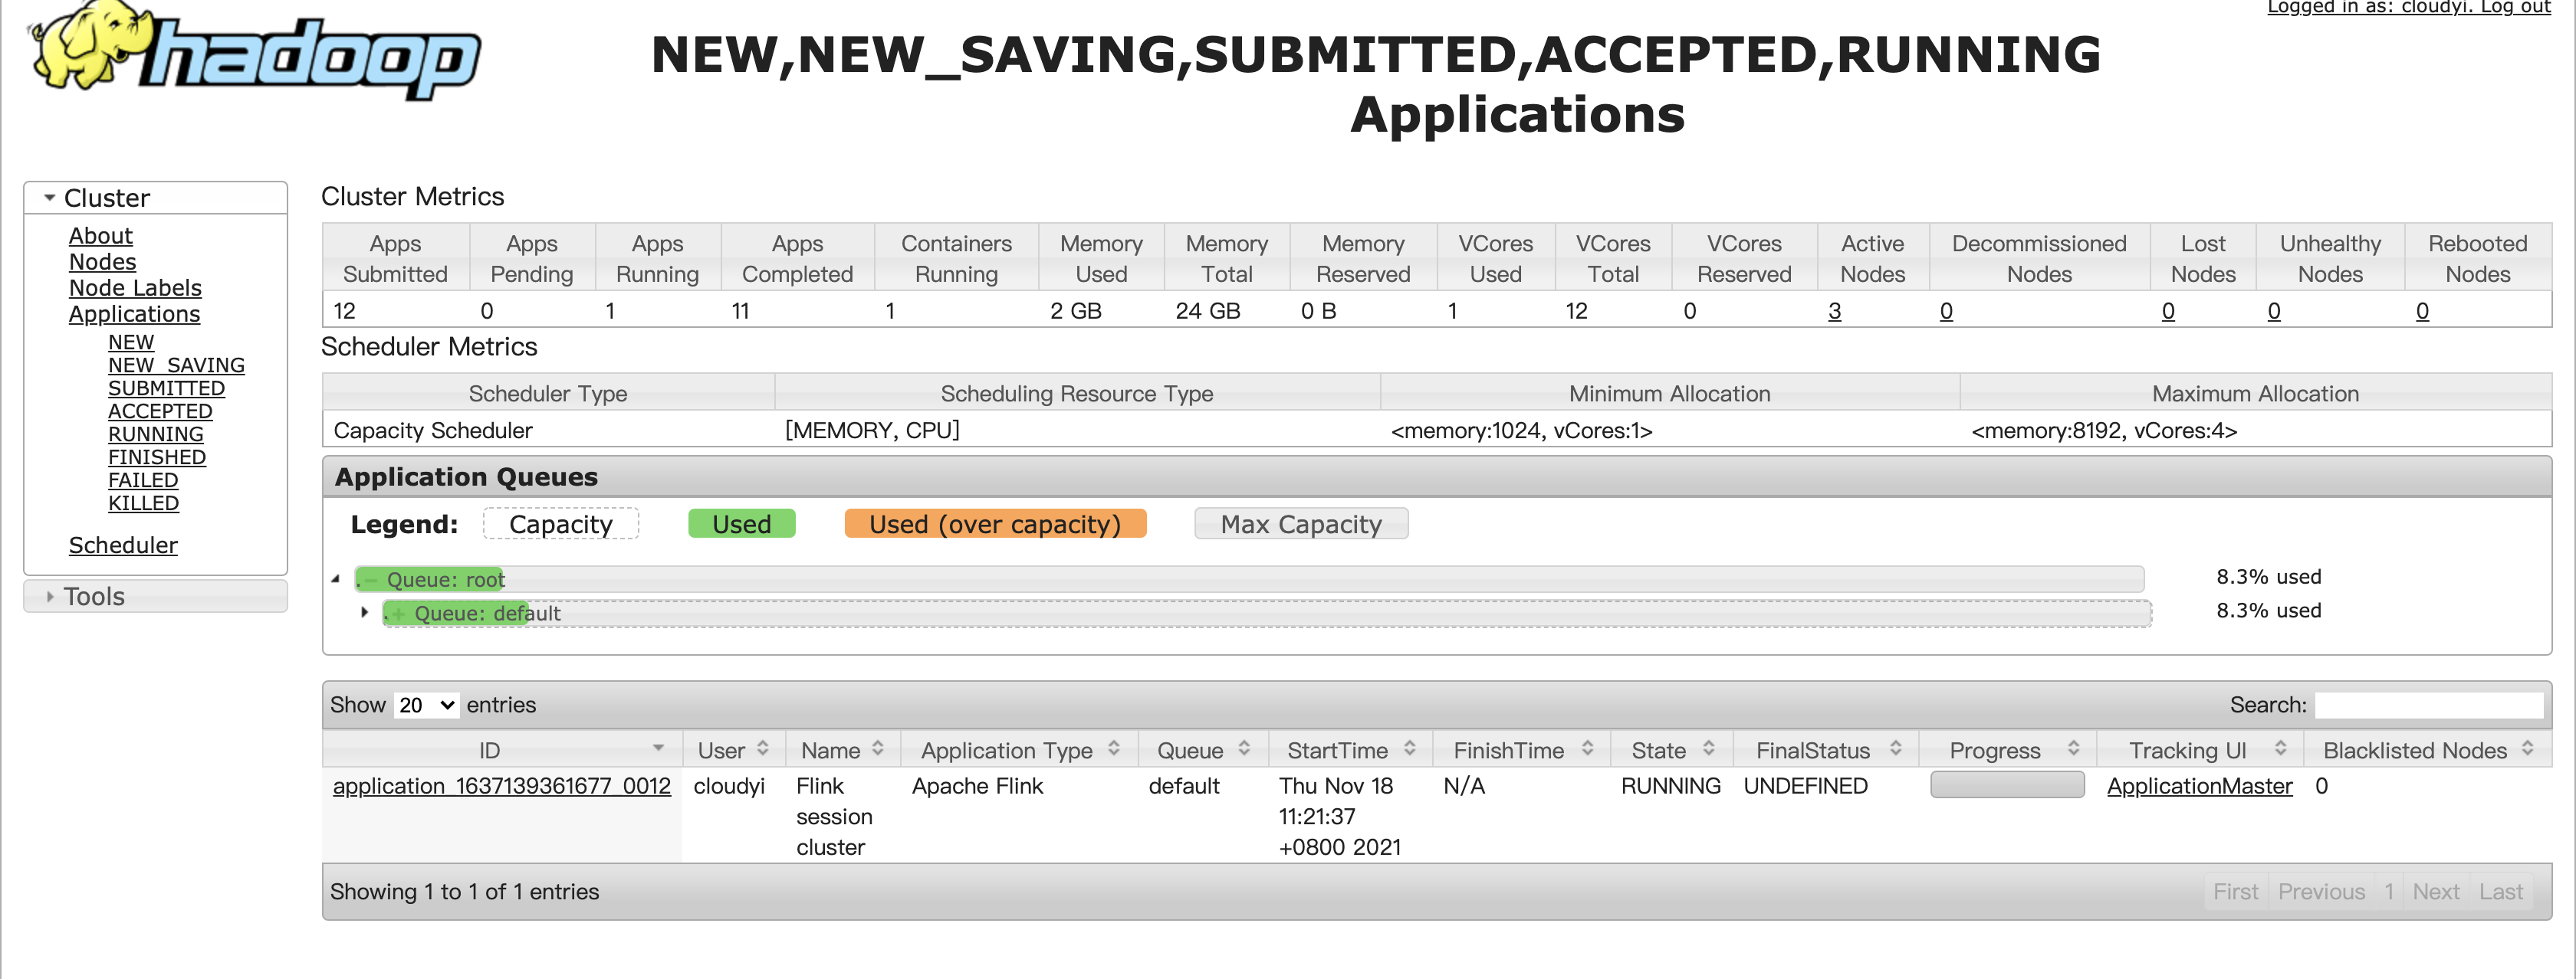Click the Log out link
2576x979 pixels.
tap(2515, 7)
